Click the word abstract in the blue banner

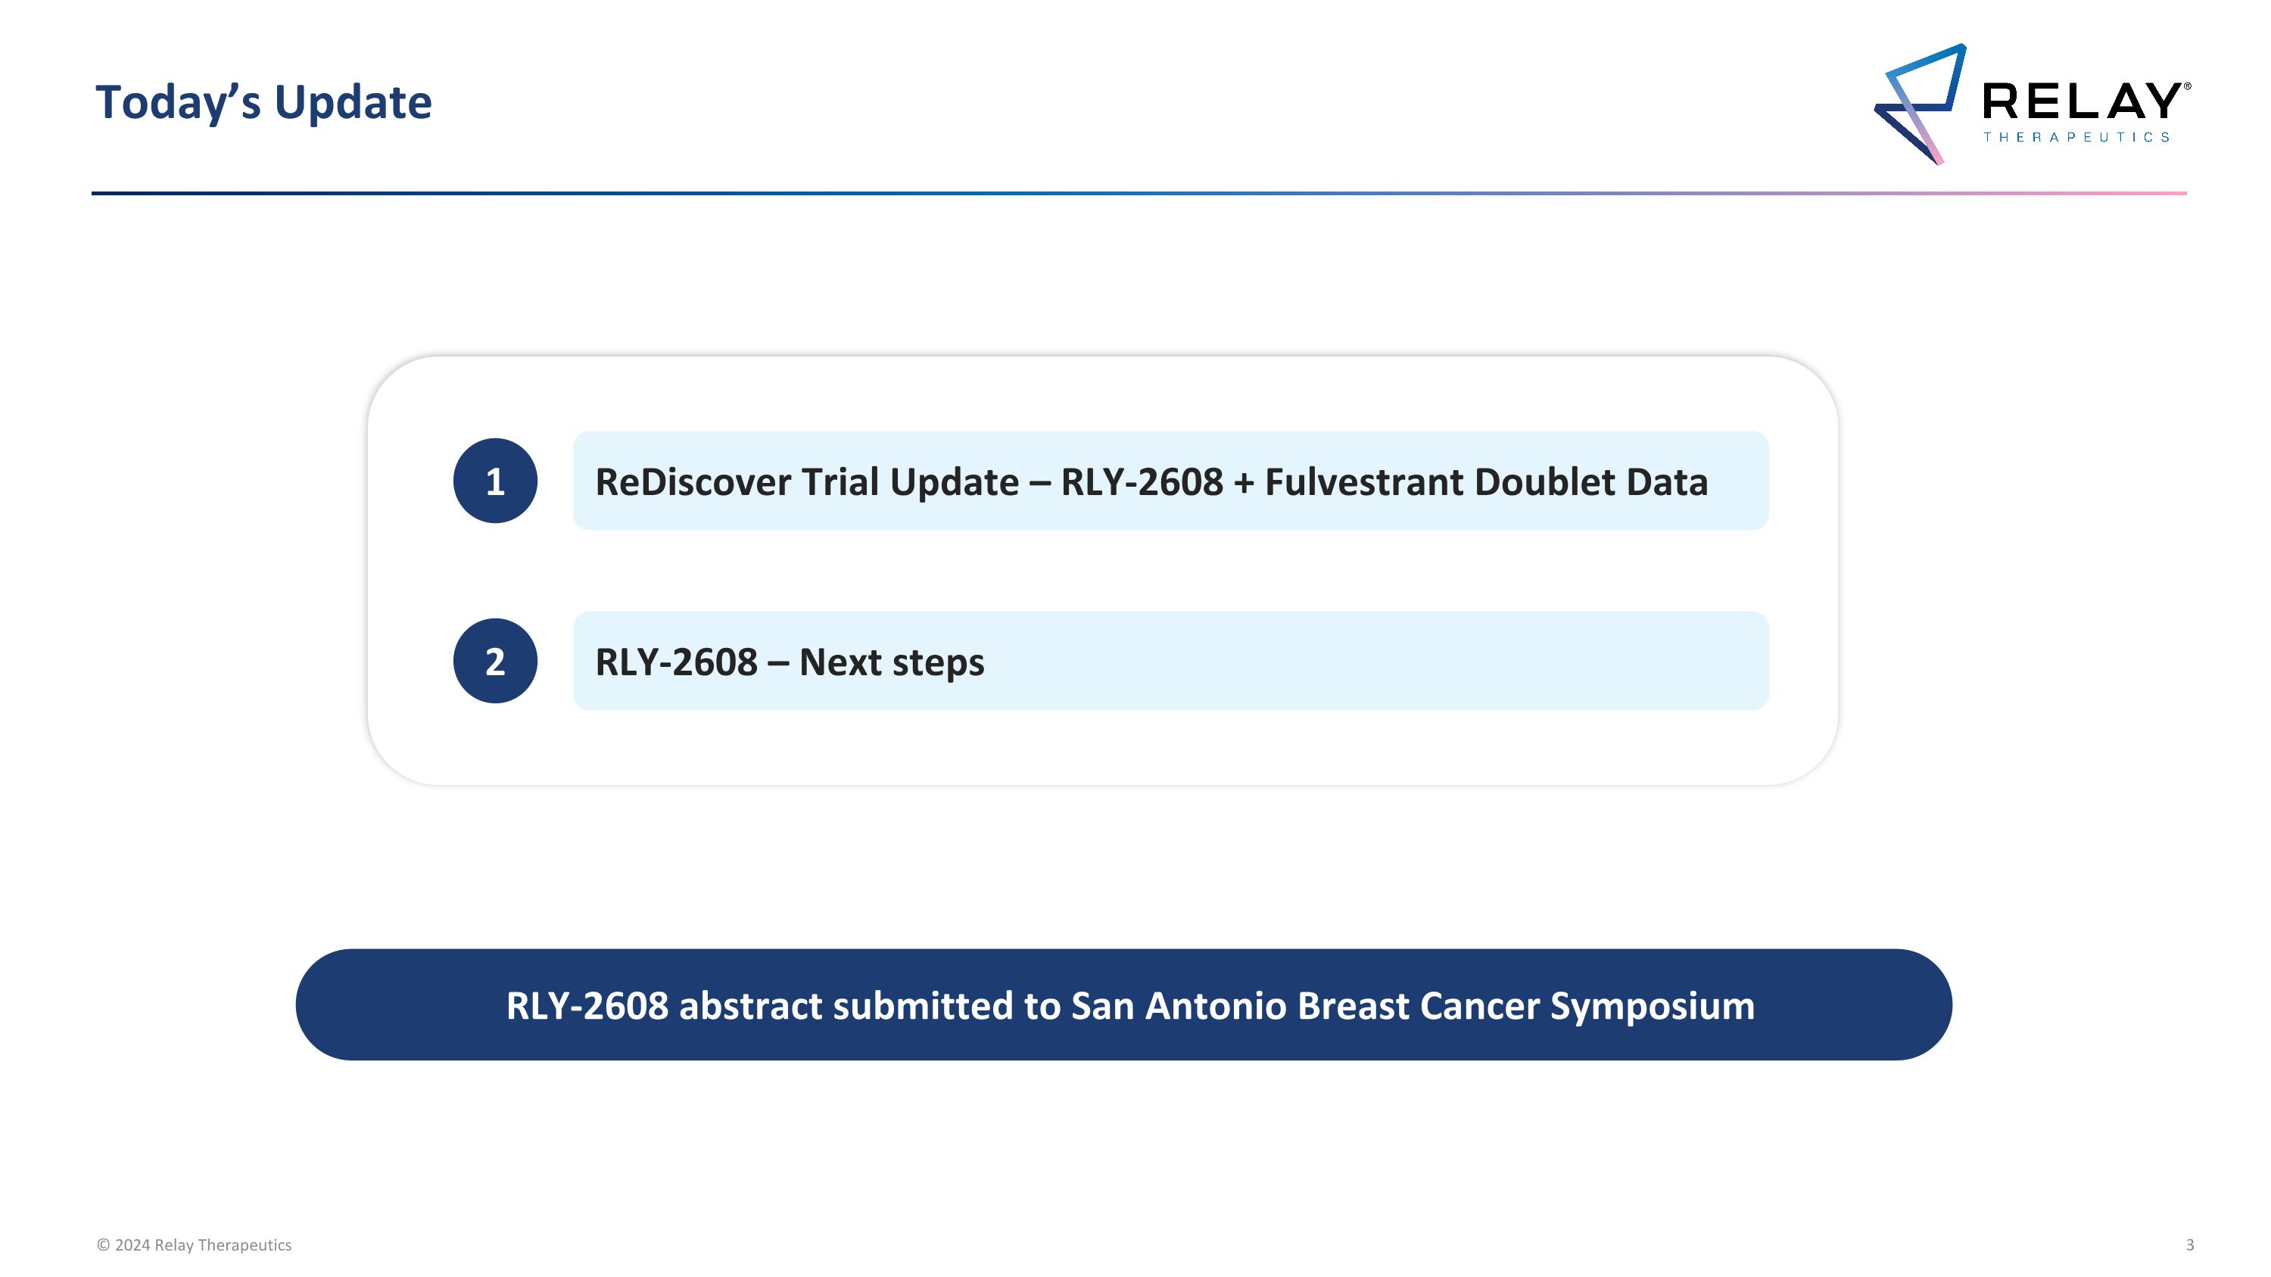(x=750, y=1005)
